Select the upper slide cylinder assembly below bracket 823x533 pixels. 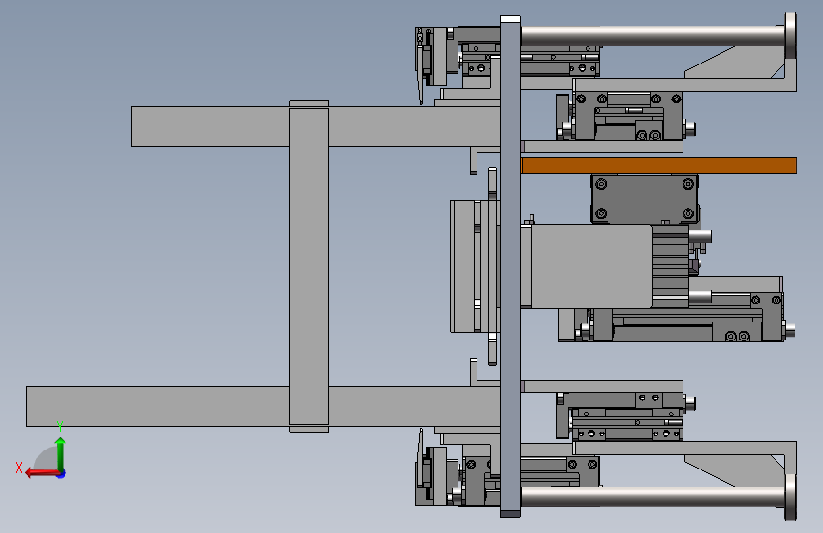coord(625,117)
